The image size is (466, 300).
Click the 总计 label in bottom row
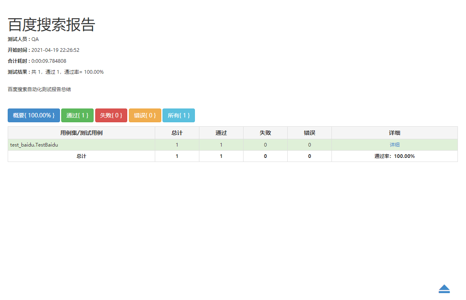click(81, 156)
